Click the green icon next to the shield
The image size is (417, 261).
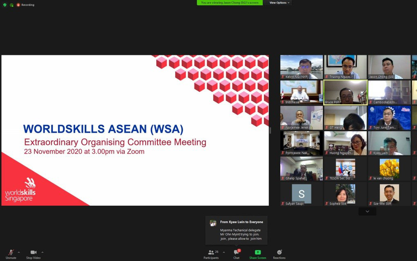(x=11, y=5)
